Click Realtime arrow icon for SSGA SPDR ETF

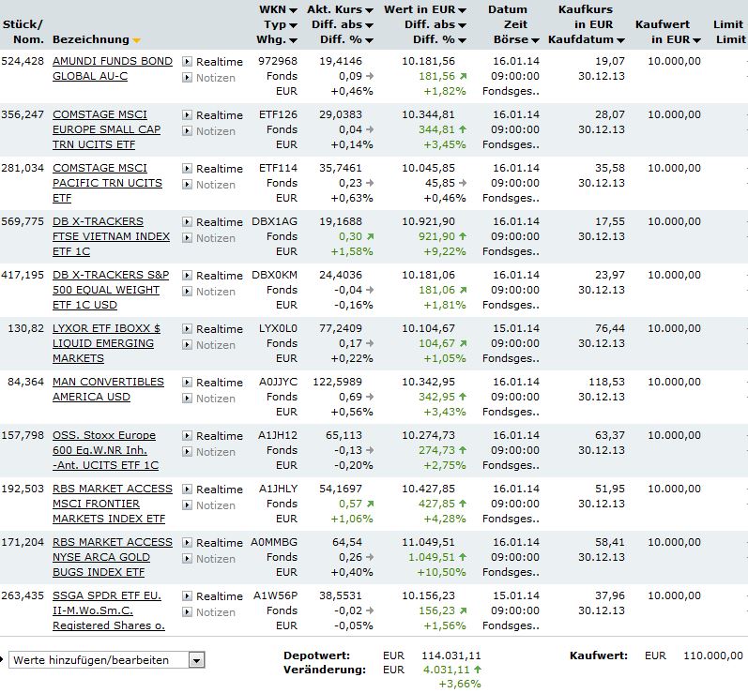(x=187, y=595)
